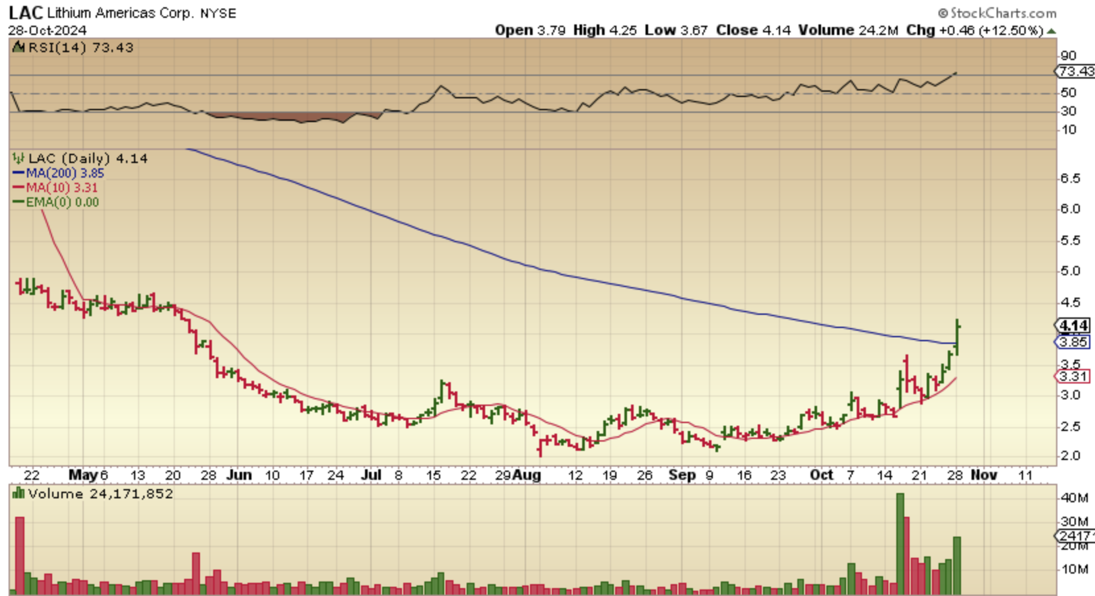
Task: Click the 10M label on the volume axis
Action: [1074, 569]
